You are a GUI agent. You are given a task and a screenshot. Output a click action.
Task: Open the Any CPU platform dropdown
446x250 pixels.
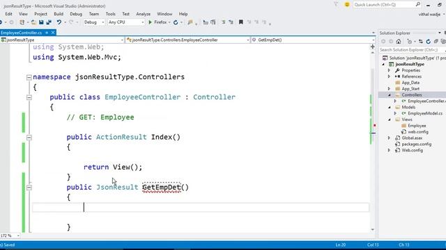coord(126,22)
